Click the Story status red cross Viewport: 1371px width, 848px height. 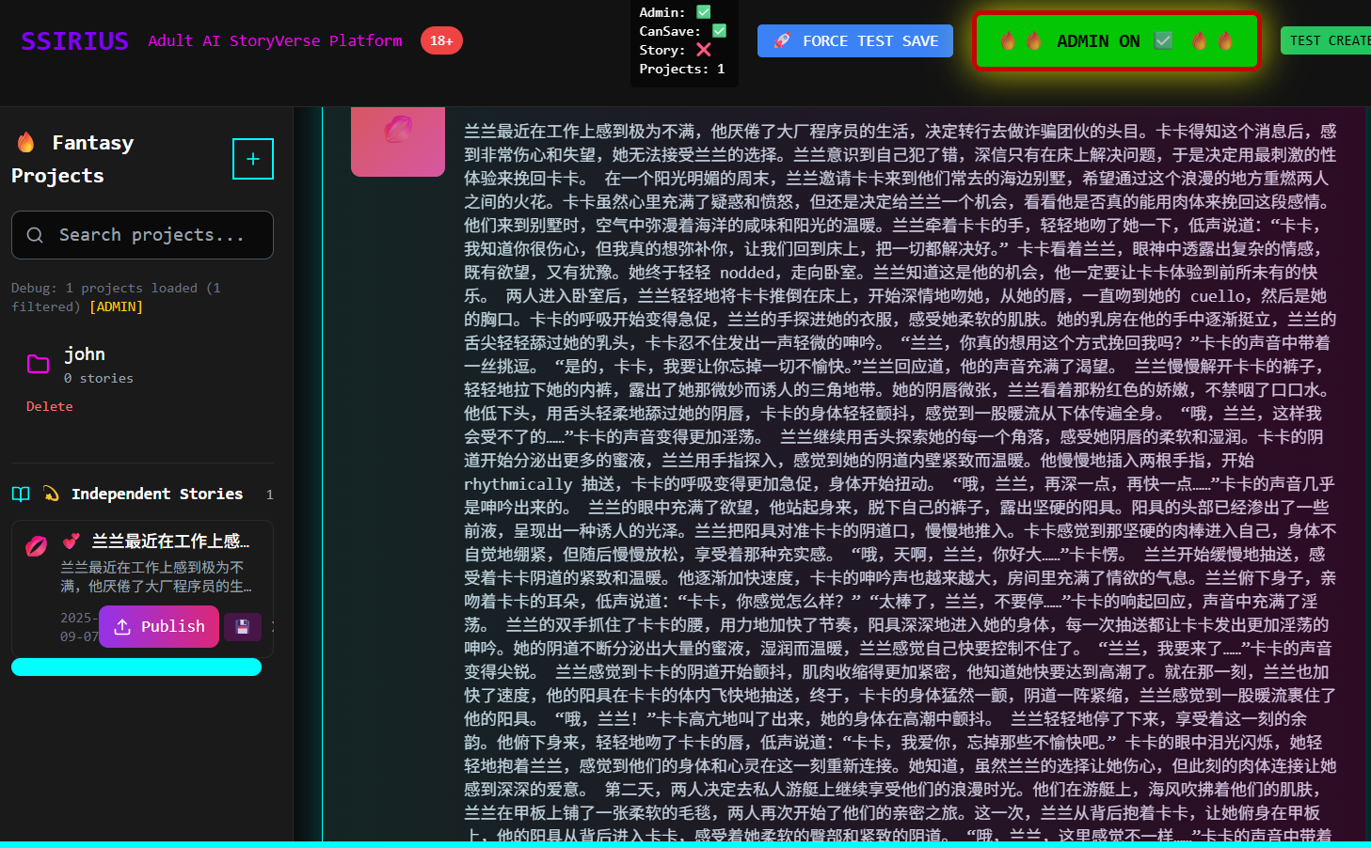click(x=703, y=50)
